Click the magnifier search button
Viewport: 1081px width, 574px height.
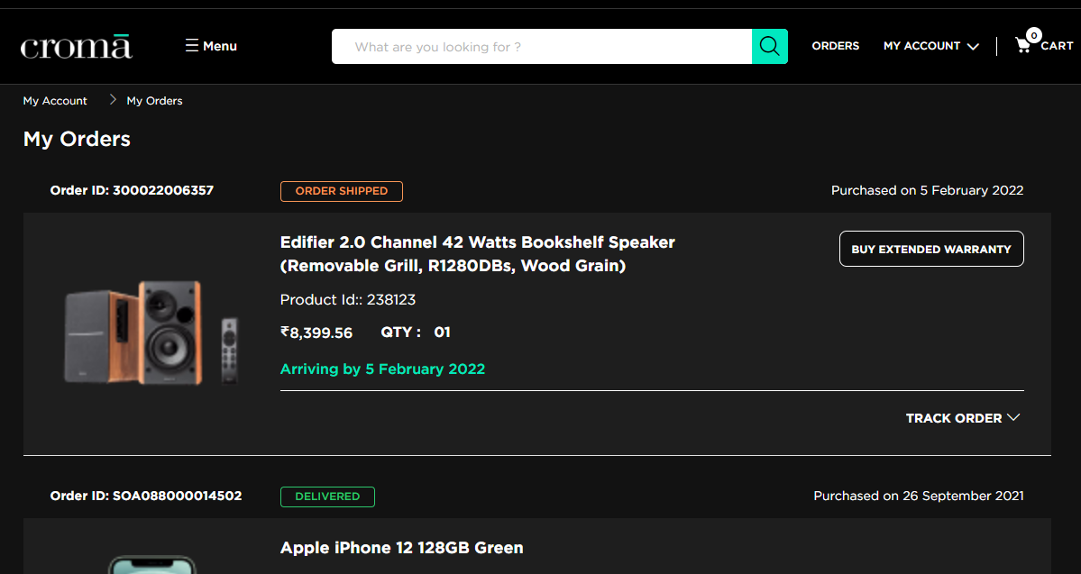click(x=769, y=46)
